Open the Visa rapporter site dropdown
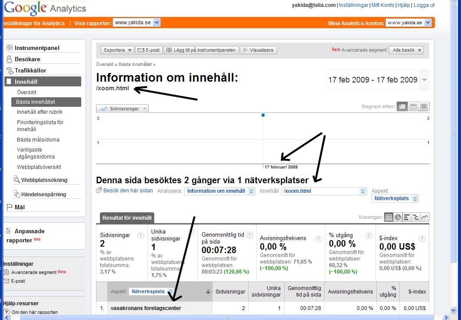 pos(136,23)
